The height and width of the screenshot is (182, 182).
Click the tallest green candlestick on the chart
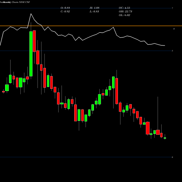pyautogui.click(x=31, y=54)
